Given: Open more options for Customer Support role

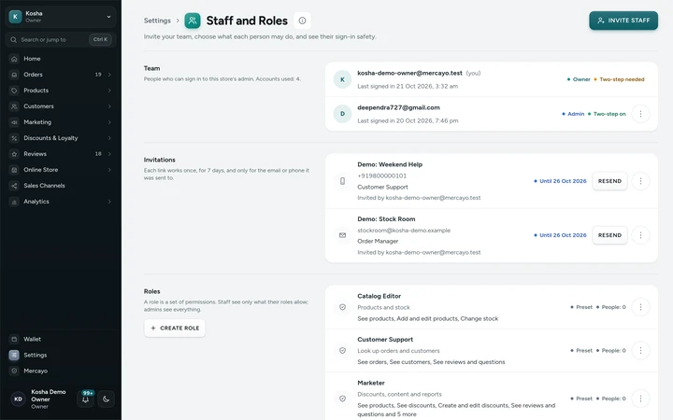Looking at the screenshot, I should tap(640, 351).
